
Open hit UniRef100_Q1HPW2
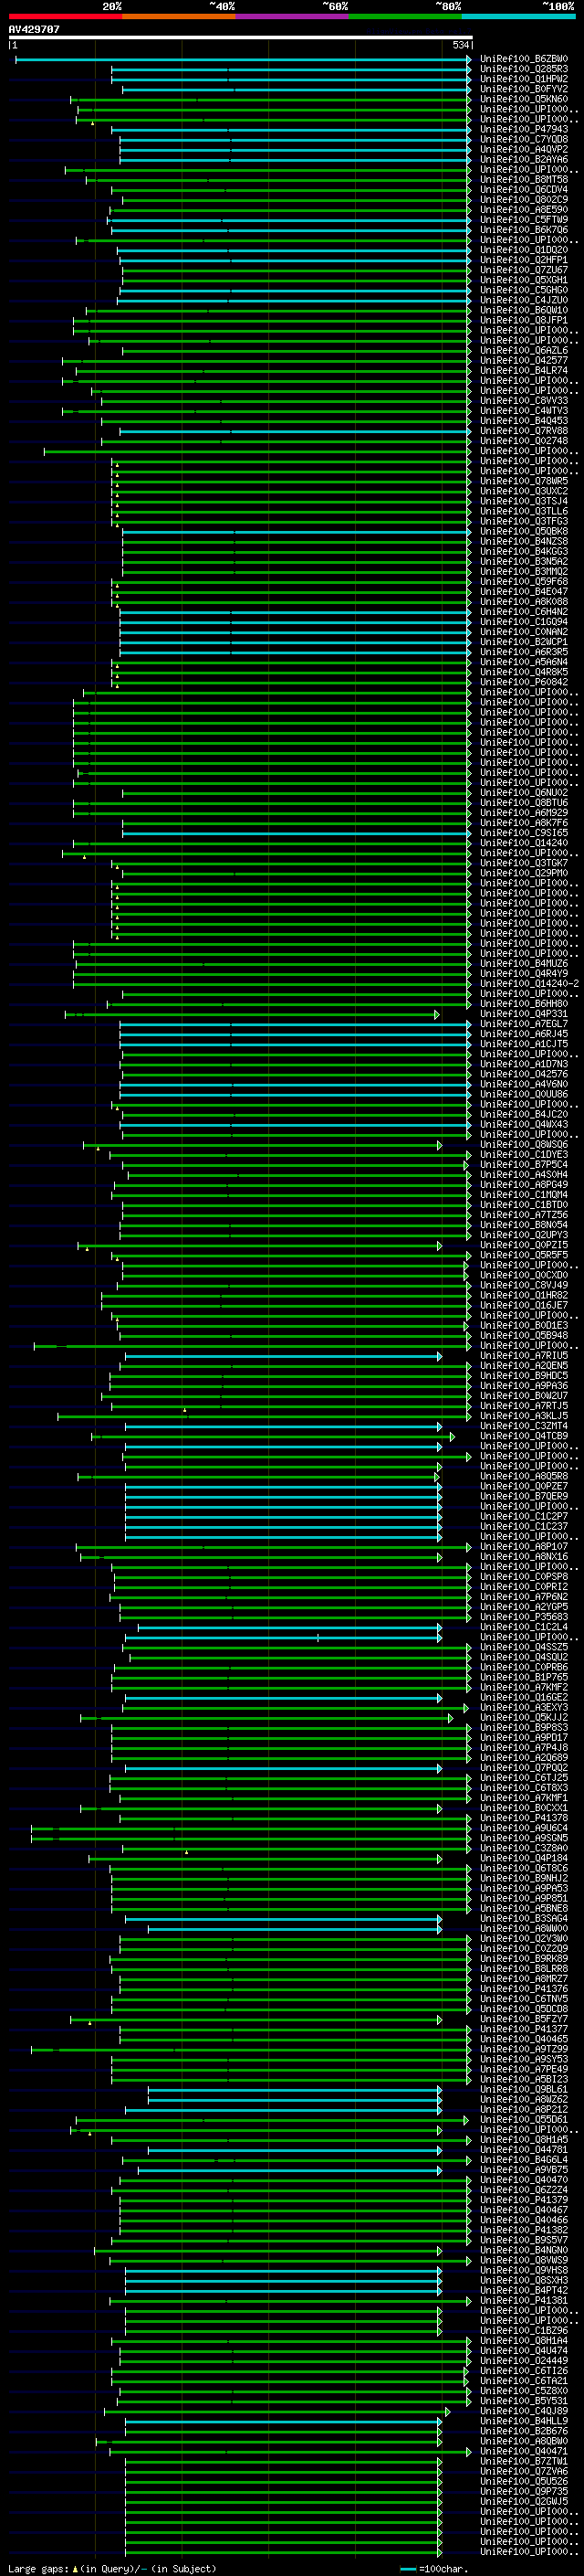524,80
